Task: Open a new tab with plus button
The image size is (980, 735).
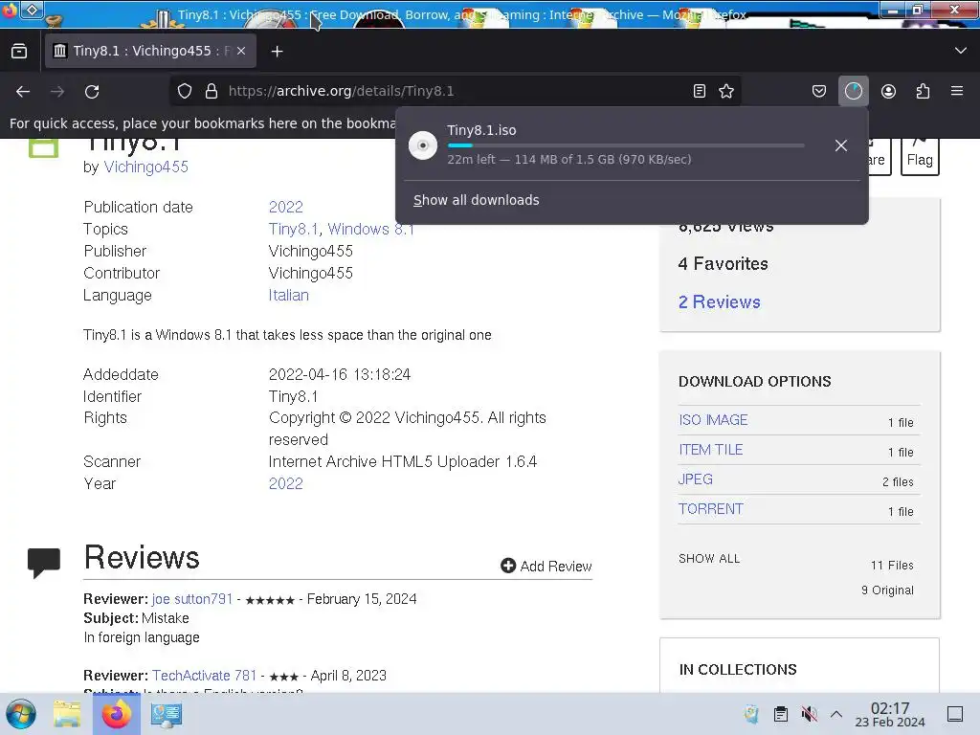Action: (277, 52)
